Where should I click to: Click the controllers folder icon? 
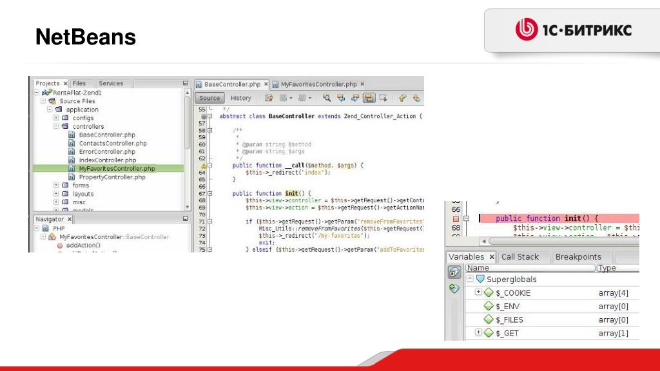pyautogui.click(x=65, y=126)
